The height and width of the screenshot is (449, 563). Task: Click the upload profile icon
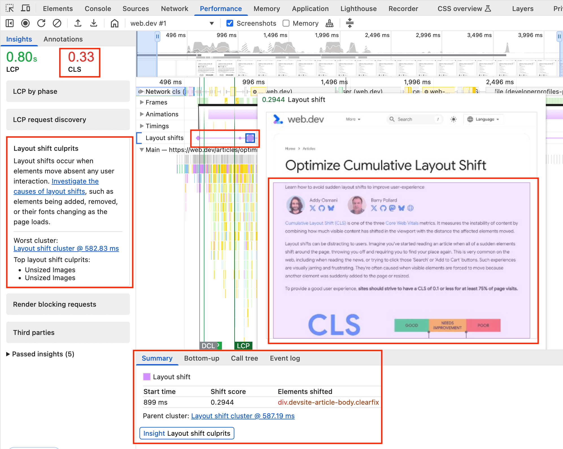pyautogui.click(x=78, y=23)
